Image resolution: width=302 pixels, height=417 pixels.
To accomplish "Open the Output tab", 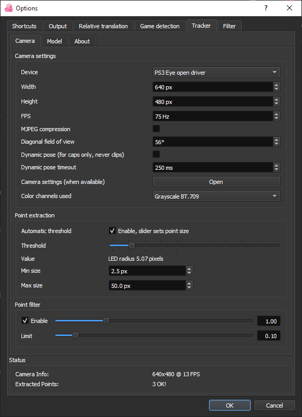I will 57,26.
